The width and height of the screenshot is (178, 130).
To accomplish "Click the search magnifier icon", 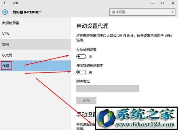I will pyautogui.click(x=172, y=12).
